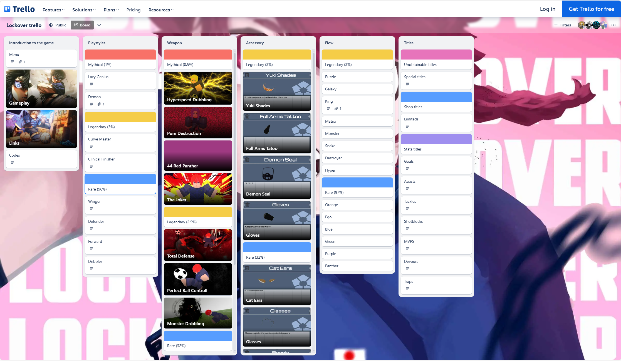Viewport: 621px width, 361px height.
Task: Click the Trello logo icon
Action: click(7, 9)
